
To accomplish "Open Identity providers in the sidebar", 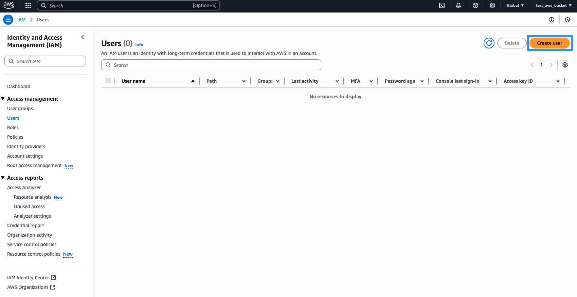I will (x=26, y=146).
